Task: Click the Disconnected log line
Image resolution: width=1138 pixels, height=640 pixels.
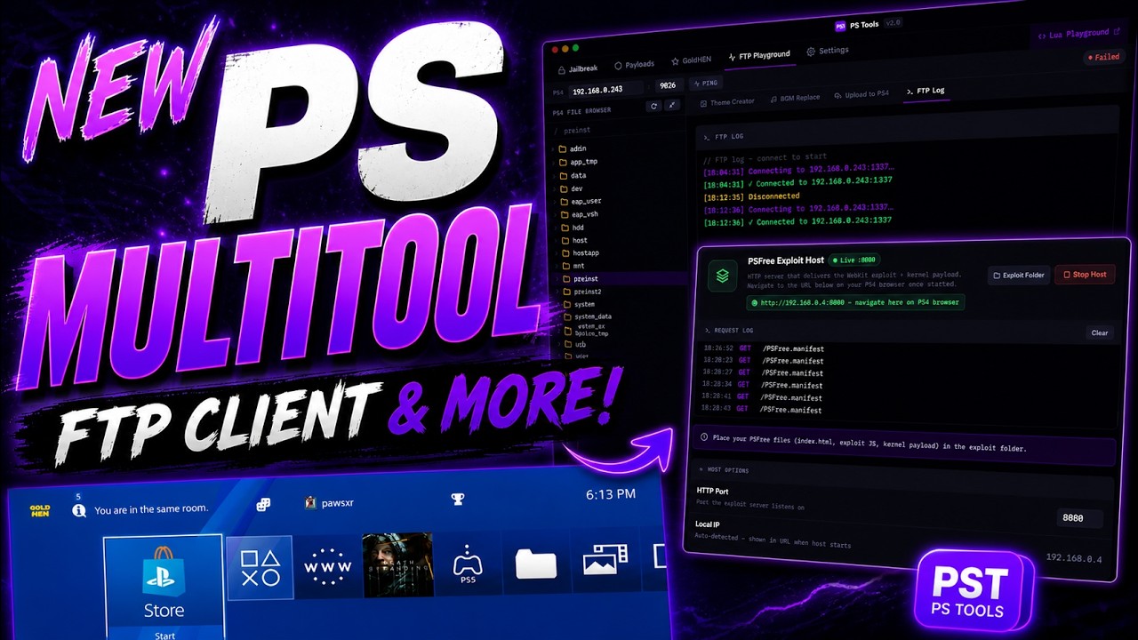Action: [751, 196]
